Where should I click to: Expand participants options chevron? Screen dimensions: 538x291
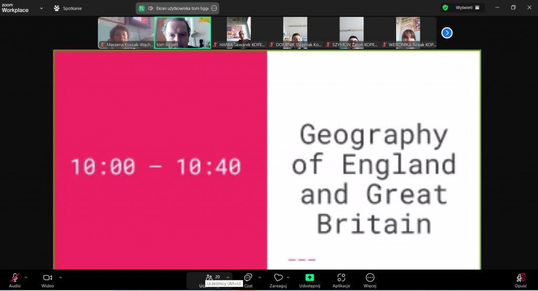[228, 277]
